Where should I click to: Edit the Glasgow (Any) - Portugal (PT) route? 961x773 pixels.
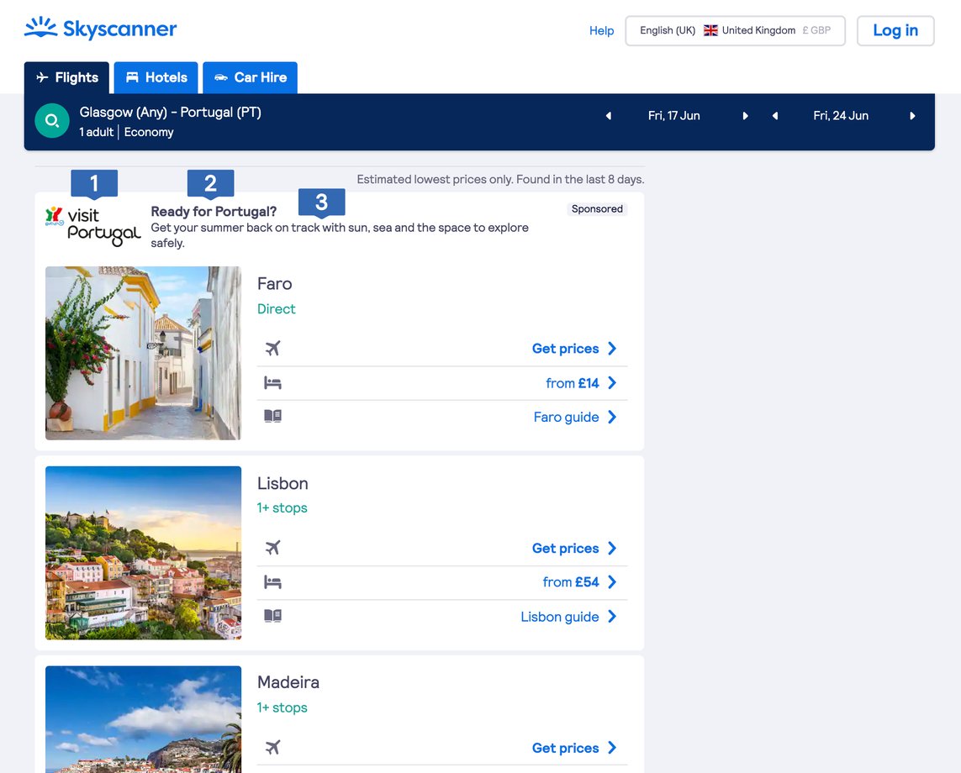[171, 112]
